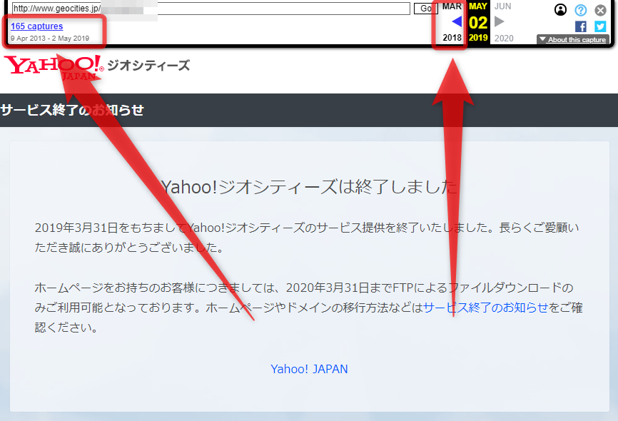Click the Yahoo!ジオシティーズは終了しました heading
618x421 pixels.
pyautogui.click(x=310, y=187)
